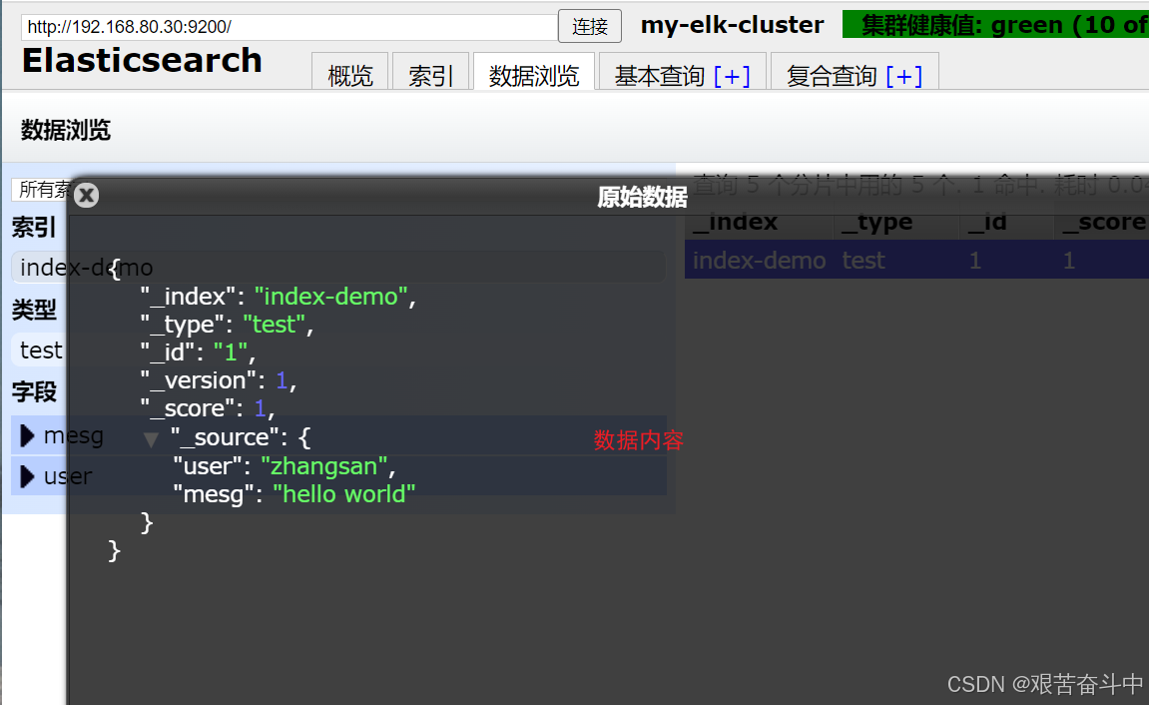This screenshot has height=705, width=1149.
Task: Switch to the 数据浏览 browser tab
Action: pyautogui.click(x=533, y=74)
